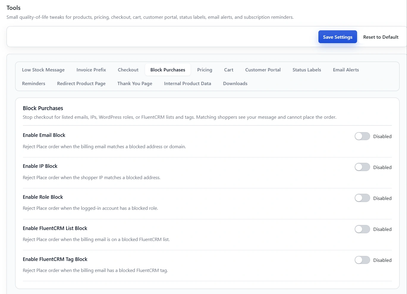Viewport: 407px width, 294px height.
Task: Click the 'Enable FluentCRM Tag Block' label
Action: coord(55,259)
